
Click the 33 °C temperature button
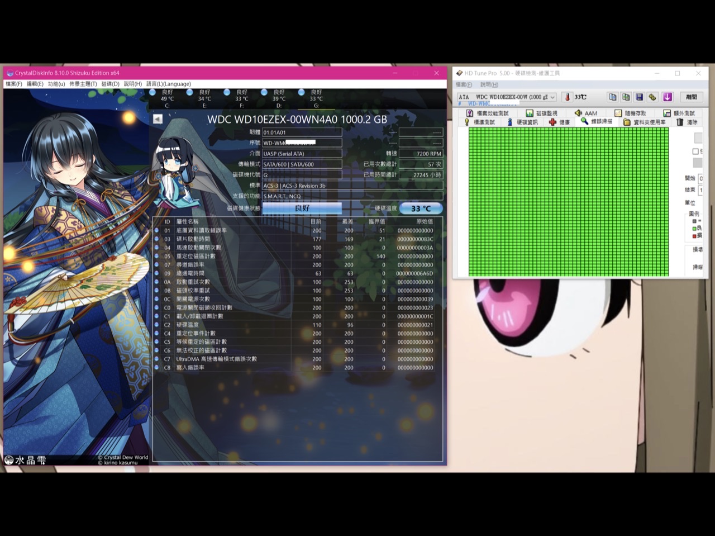coord(421,208)
